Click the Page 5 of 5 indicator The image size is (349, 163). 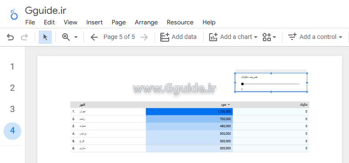pos(119,37)
